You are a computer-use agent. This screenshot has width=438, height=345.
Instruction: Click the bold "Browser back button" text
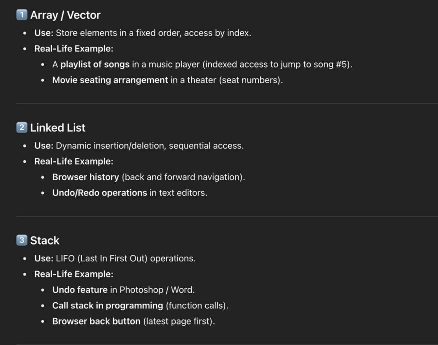(96, 322)
